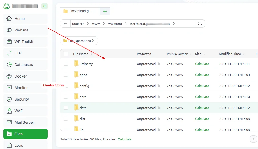Sort by Size column arrow
258x149 pixels.
[x=204, y=54]
